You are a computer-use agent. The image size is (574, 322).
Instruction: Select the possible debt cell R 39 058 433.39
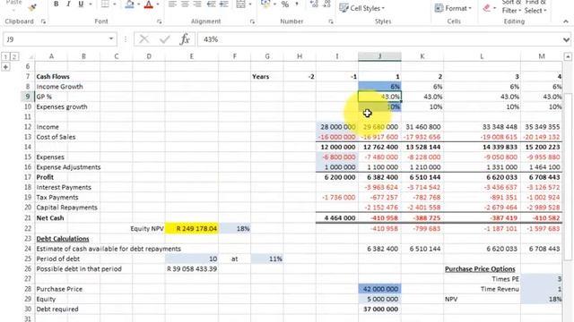click(192, 269)
